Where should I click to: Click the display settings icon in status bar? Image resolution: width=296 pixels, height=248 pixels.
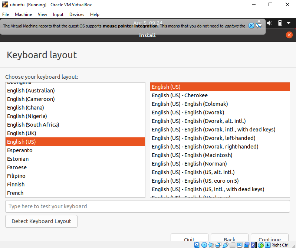point(239,245)
